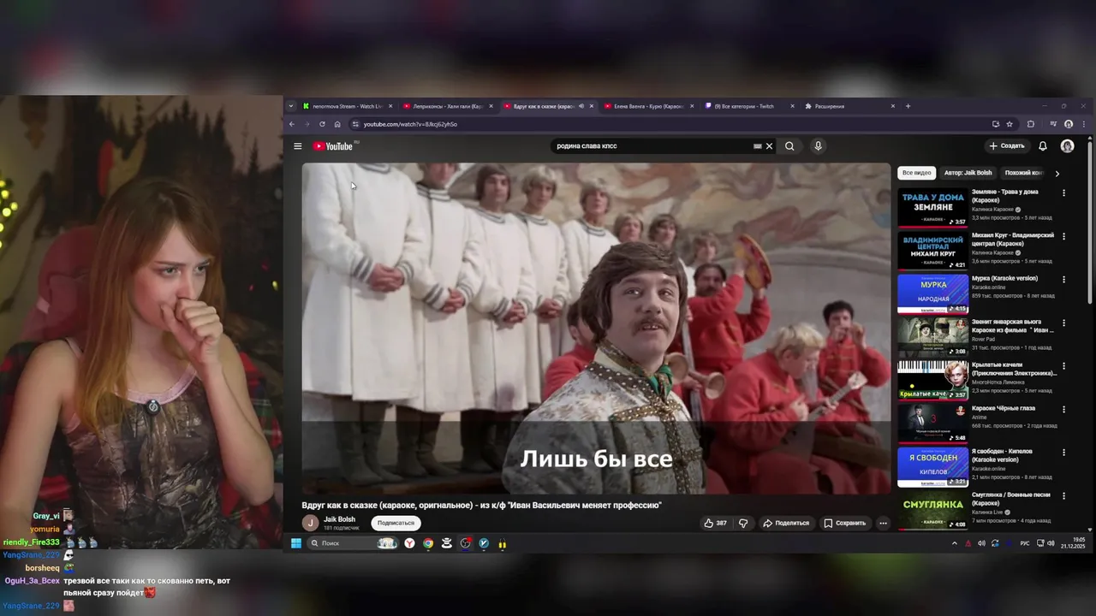Image resolution: width=1096 pixels, height=616 pixels.
Task: Open options for Земляне - Трава у дома video
Action: pos(1063,192)
